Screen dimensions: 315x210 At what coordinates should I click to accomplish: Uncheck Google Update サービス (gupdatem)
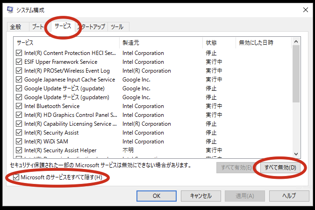tap(19, 97)
